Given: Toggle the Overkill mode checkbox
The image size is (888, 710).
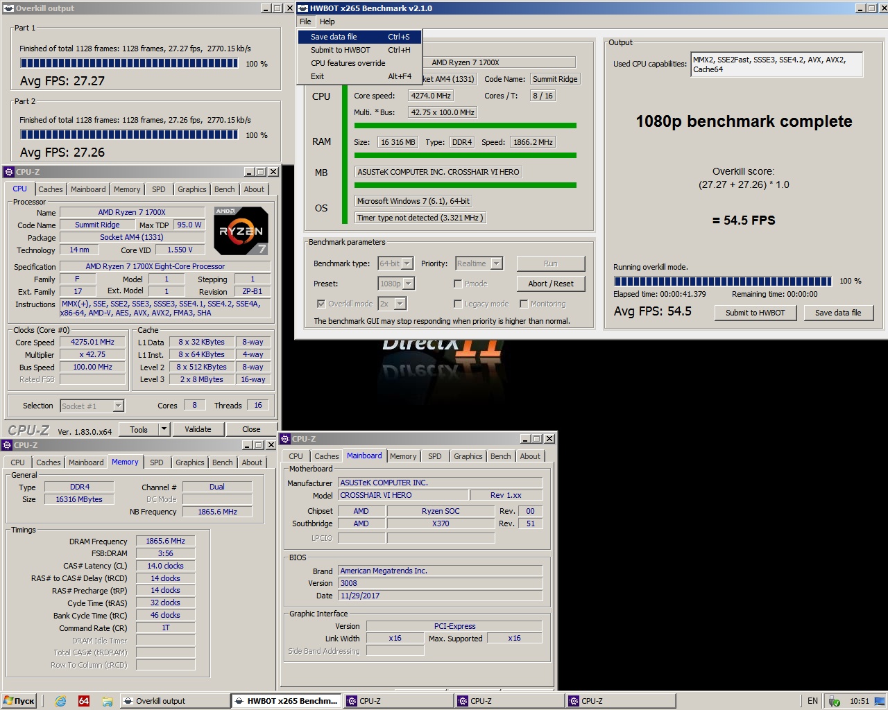Looking at the screenshot, I should click(321, 304).
